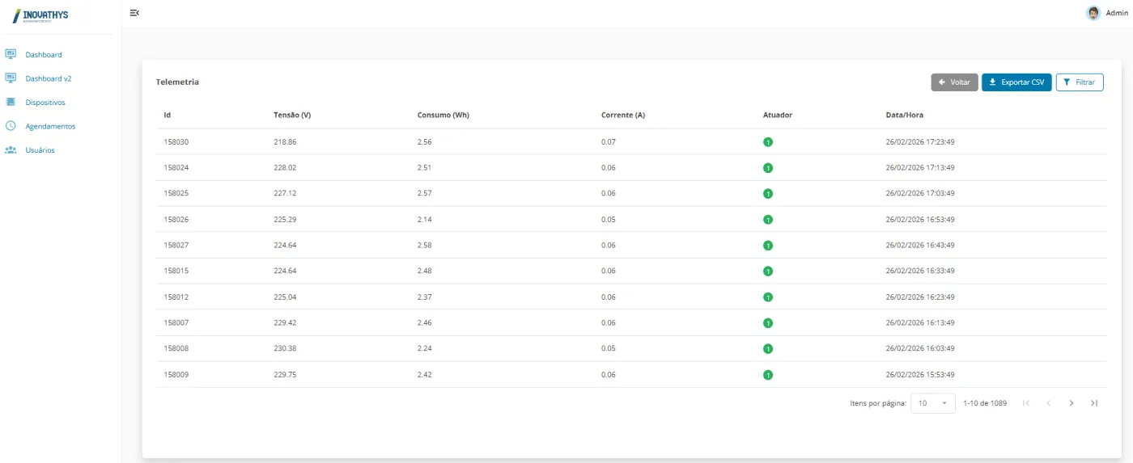Screen dimensions: 1133x463
Task: Select Id cell 158025
Action: [x=176, y=193]
